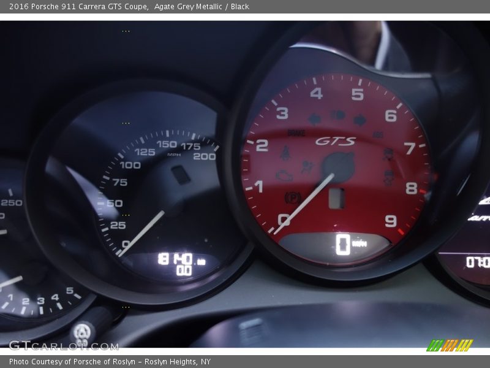
Task: Click the colored striped logo at bottom right
Action: point(450,345)
